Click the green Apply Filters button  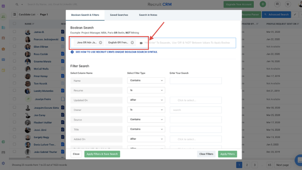click(x=227, y=154)
